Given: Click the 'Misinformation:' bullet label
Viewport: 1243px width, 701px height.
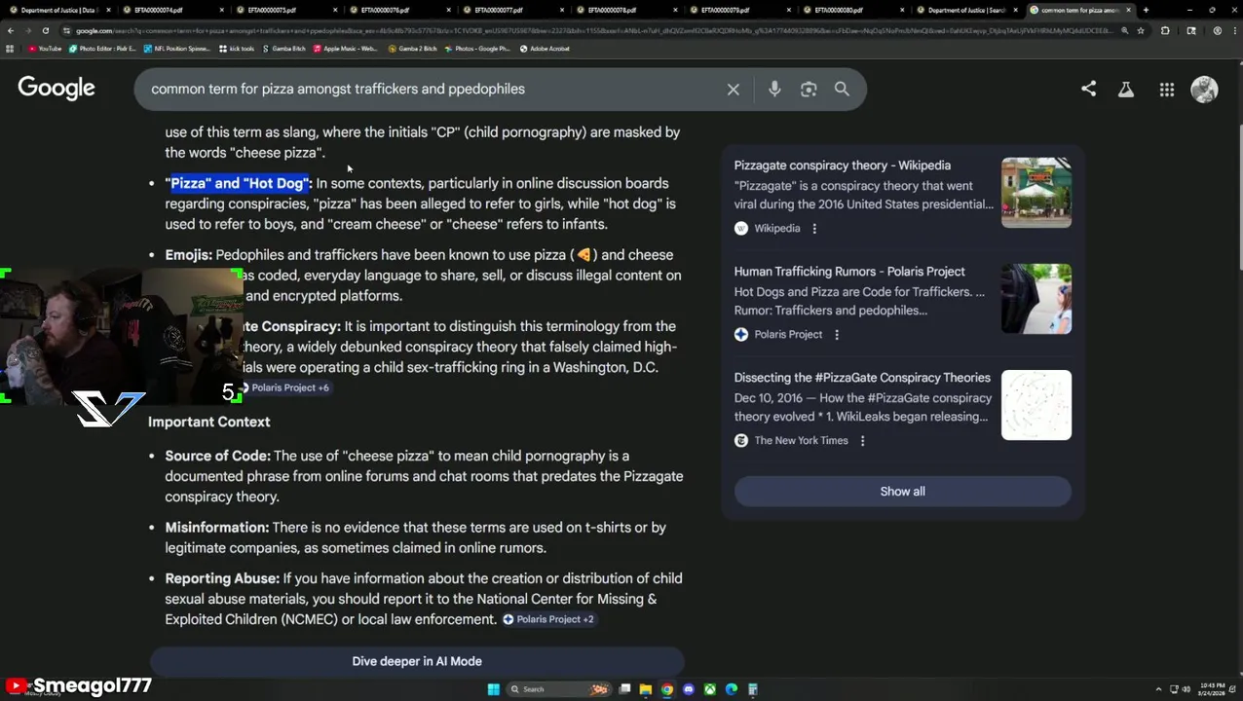Looking at the screenshot, I should click(x=216, y=528).
